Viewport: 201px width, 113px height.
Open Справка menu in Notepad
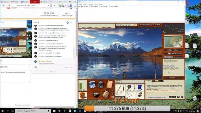tap(100, 5)
